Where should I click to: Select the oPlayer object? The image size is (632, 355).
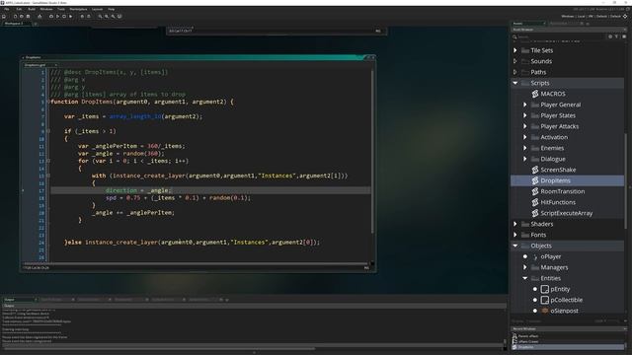(551, 256)
